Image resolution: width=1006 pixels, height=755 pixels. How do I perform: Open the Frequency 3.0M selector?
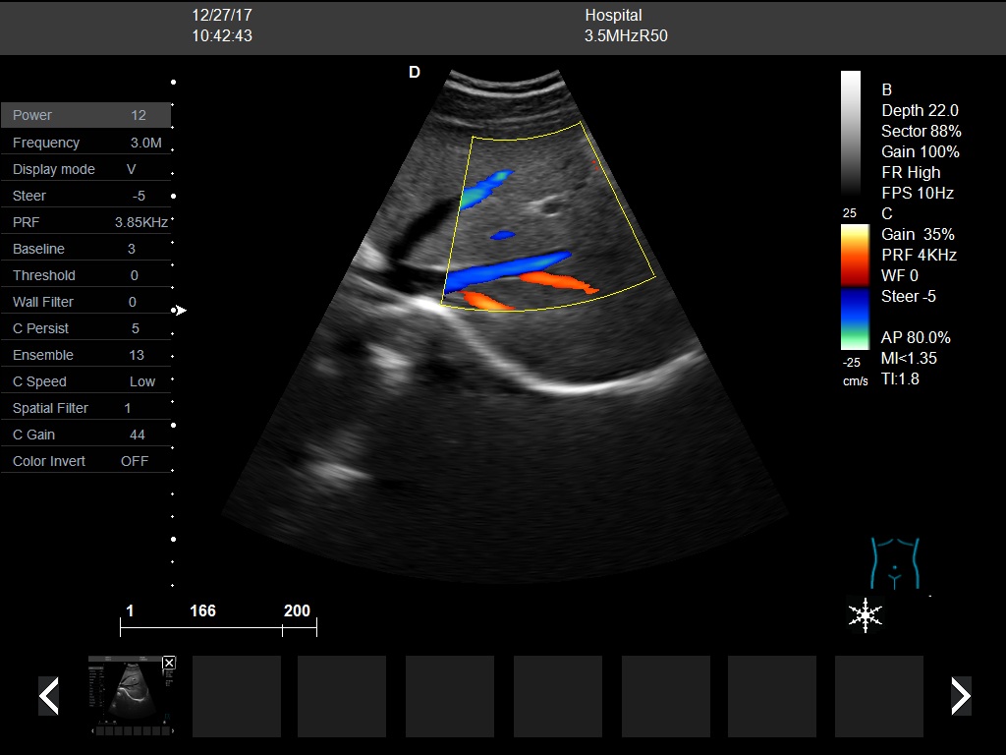[x=85, y=142]
